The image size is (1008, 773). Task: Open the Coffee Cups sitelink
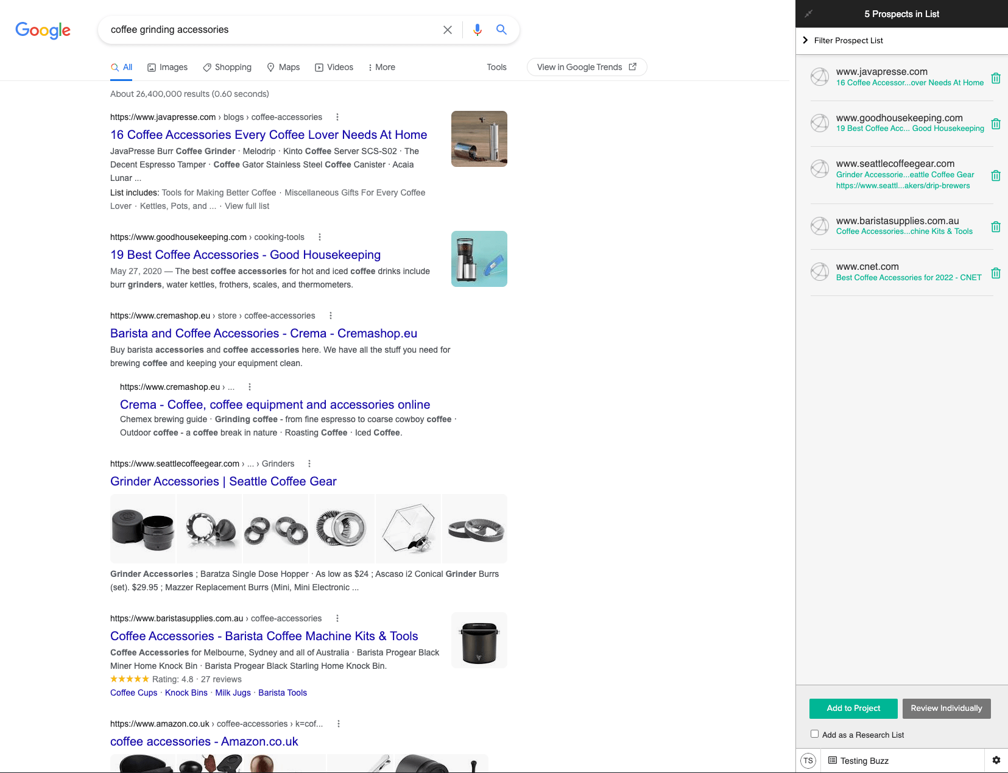click(134, 693)
